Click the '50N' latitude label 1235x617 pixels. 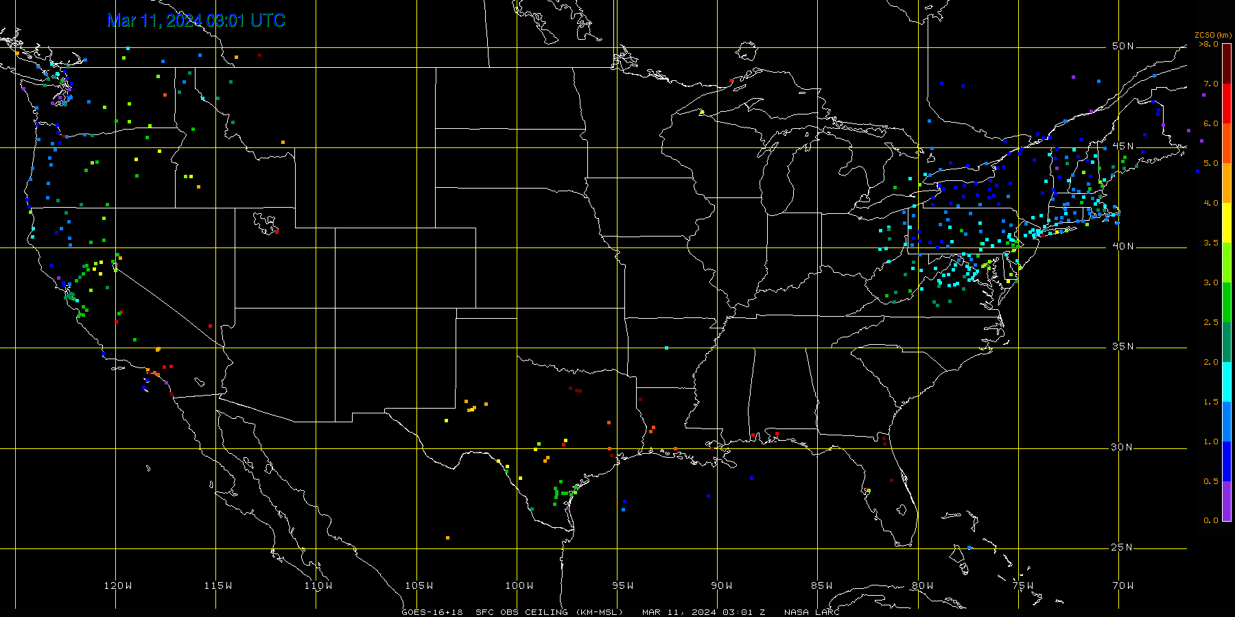pos(1123,46)
